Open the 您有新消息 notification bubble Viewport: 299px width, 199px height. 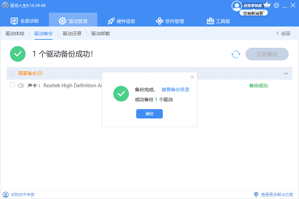(x=254, y=13)
